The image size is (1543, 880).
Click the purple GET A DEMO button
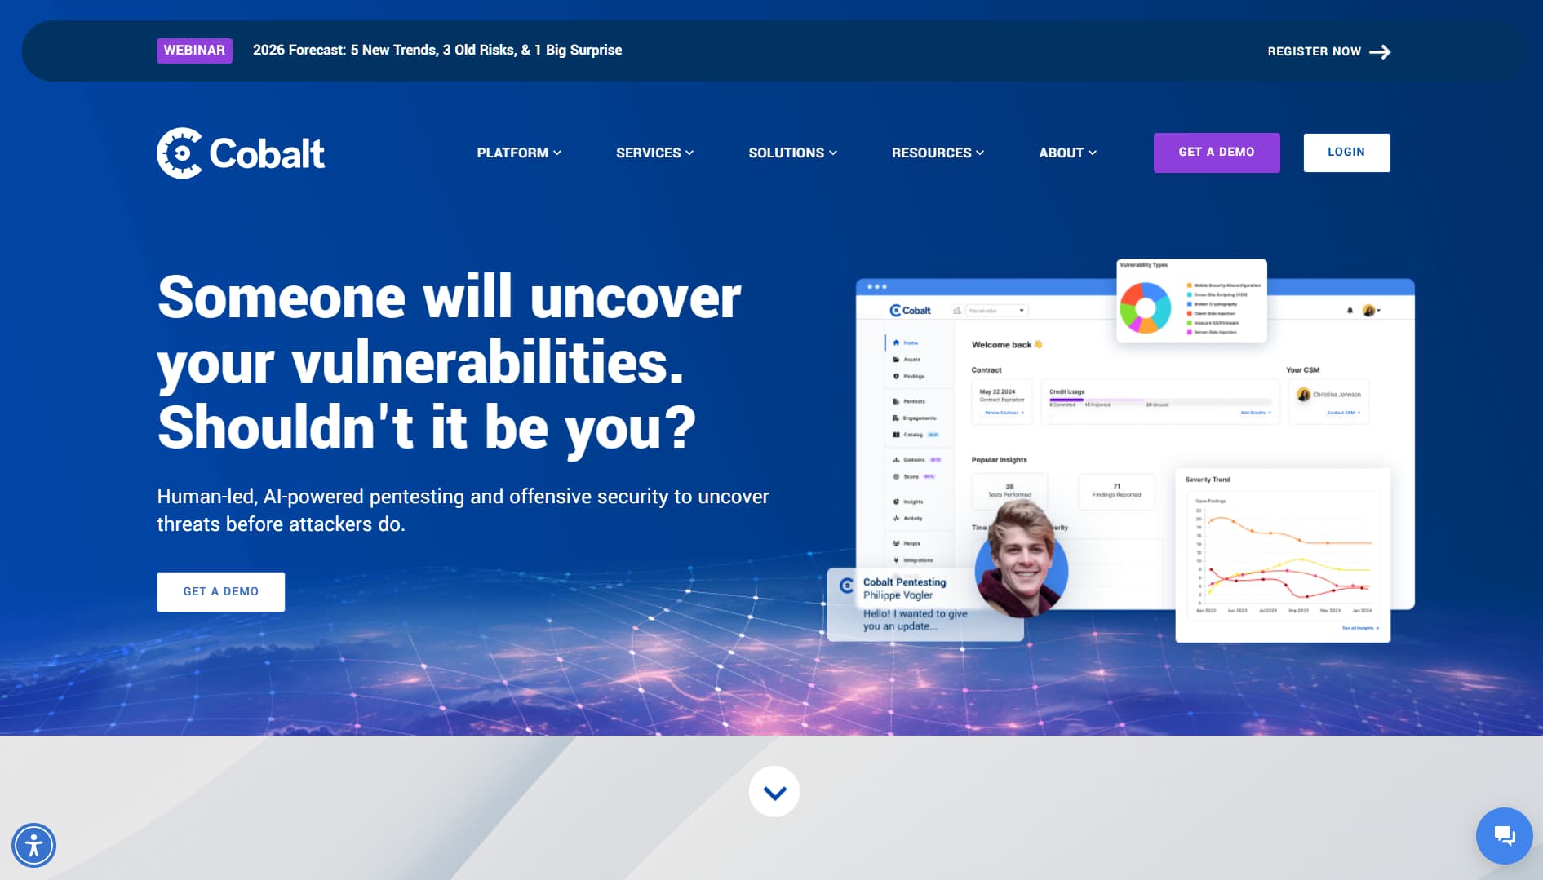pyautogui.click(x=1216, y=153)
